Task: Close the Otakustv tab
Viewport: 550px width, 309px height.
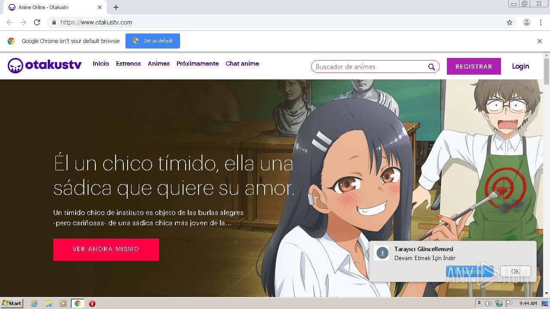Action: [100, 7]
